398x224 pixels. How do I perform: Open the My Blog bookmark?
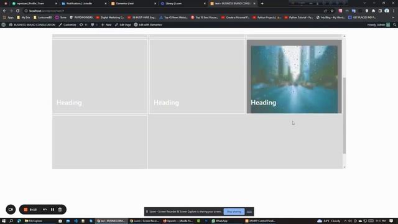(x=330, y=17)
